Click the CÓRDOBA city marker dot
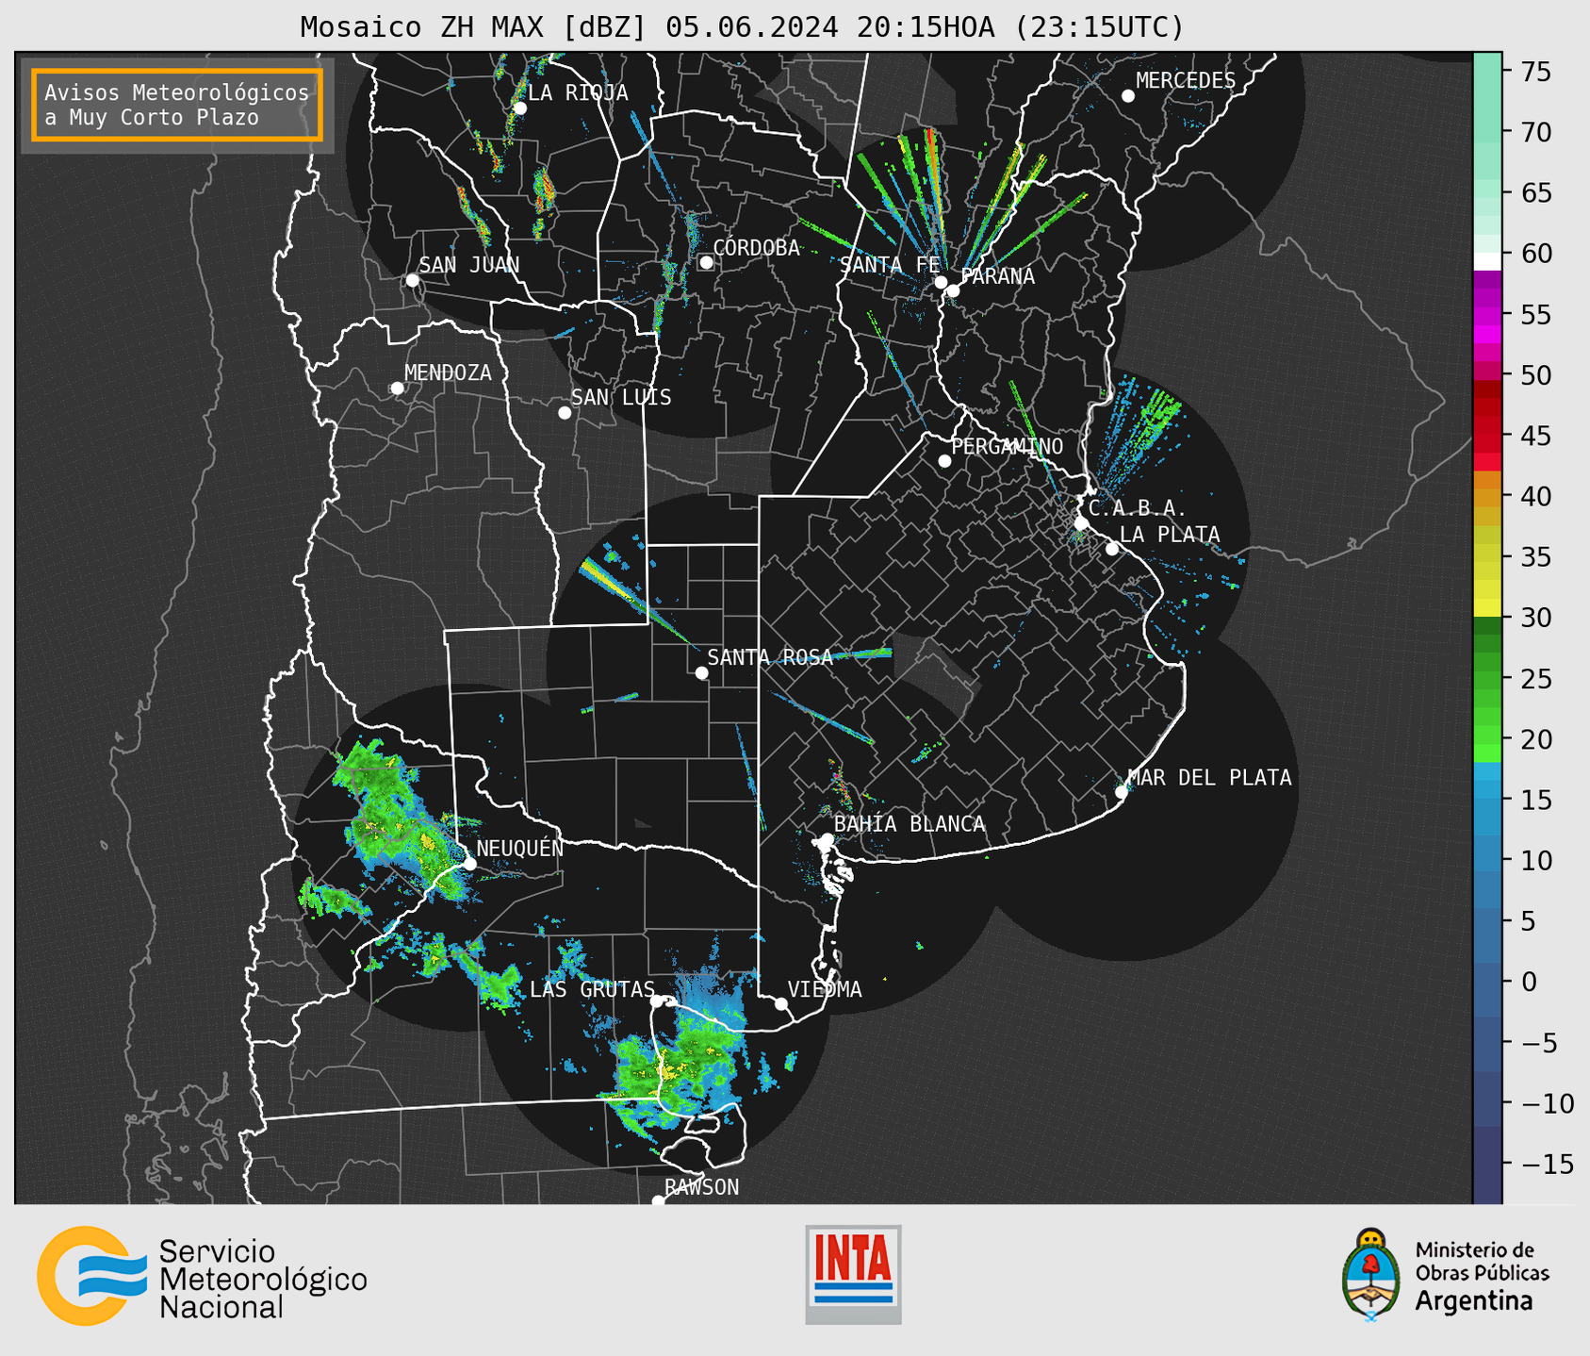This screenshot has height=1356, width=1590. point(706,262)
